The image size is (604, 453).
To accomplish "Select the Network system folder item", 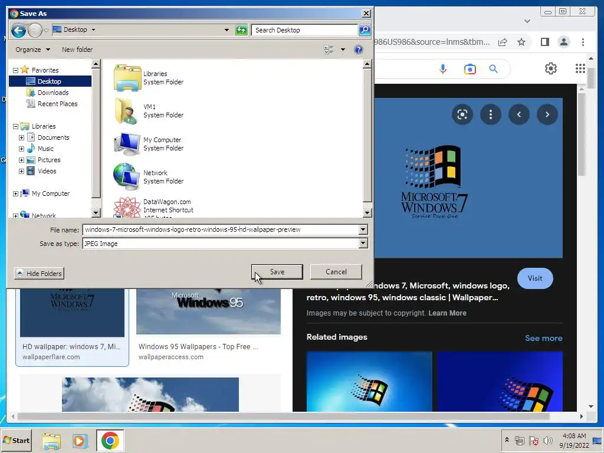I will (x=148, y=177).
